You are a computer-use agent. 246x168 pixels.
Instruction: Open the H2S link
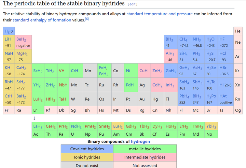click(x=210, y=54)
